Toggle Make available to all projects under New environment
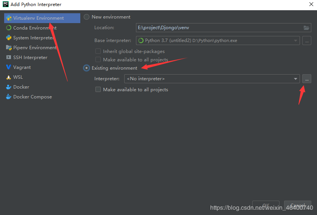The height and width of the screenshot is (215, 317). (98, 59)
